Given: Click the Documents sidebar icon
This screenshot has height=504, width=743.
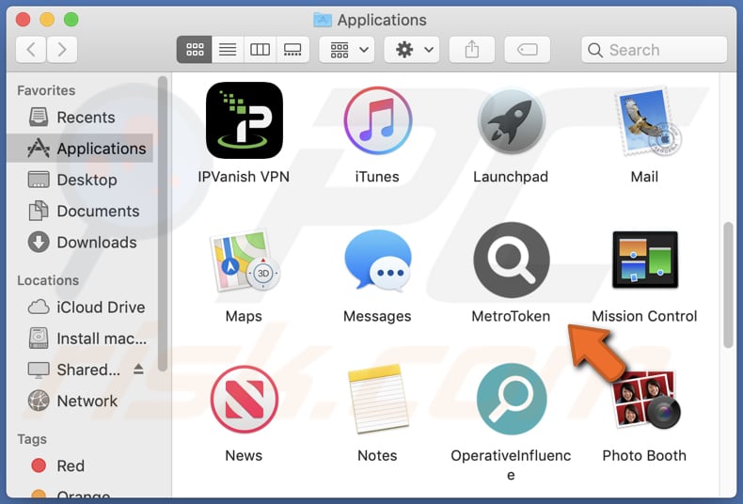Looking at the screenshot, I should coord(39,211).
